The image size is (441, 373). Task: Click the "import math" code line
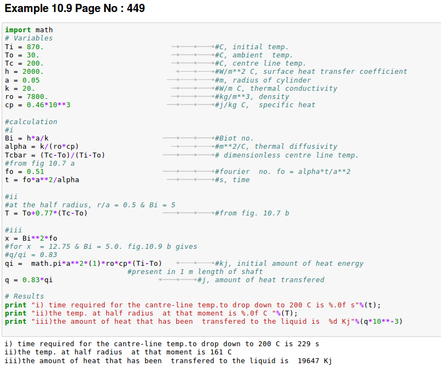click(28, 30)
